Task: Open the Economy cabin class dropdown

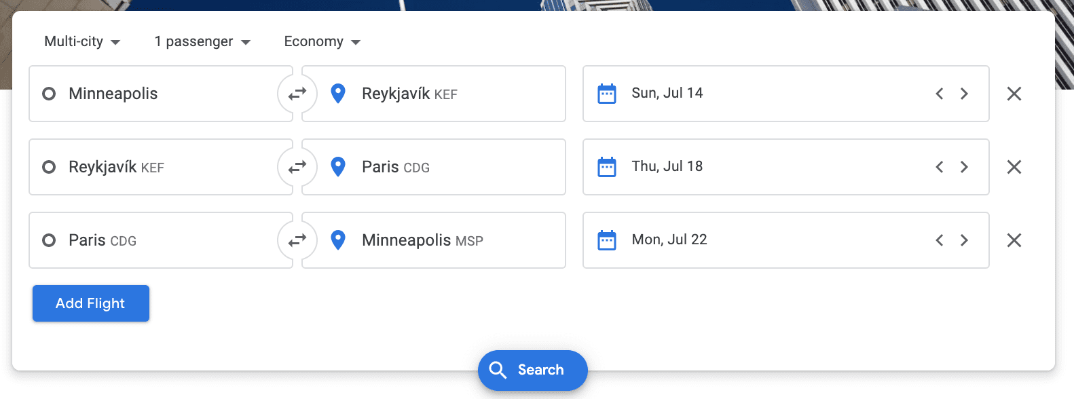Action: coord(322,41)
